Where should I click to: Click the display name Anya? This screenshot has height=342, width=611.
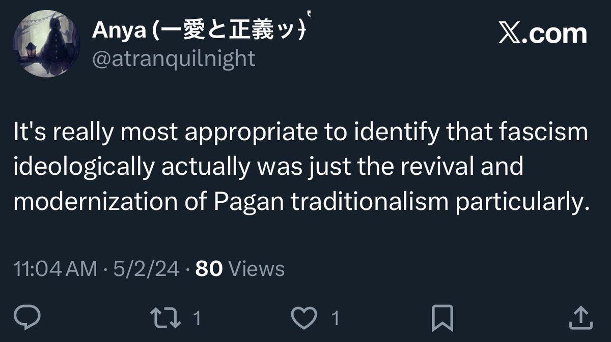point(120,34)
